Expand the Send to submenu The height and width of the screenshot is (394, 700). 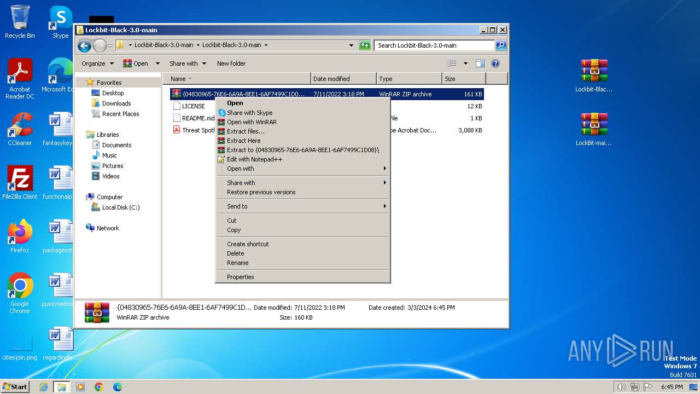pyautogui.click(x=303, y=206)
